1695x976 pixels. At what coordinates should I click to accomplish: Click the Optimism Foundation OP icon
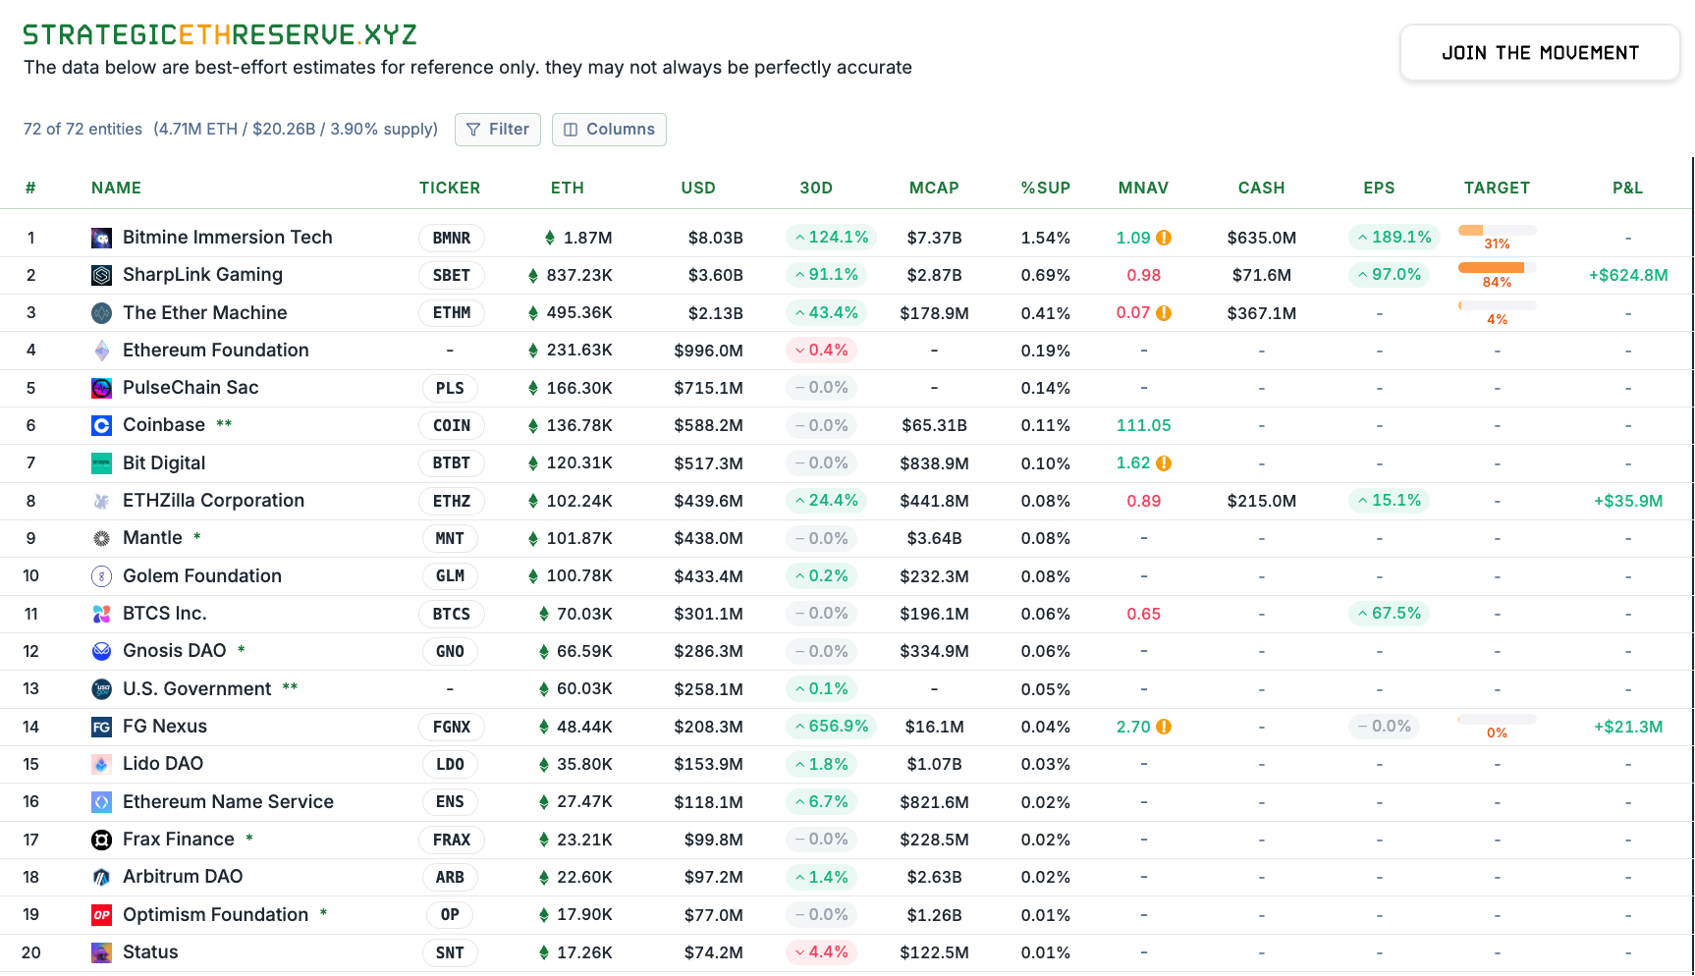tap(101, 915)
